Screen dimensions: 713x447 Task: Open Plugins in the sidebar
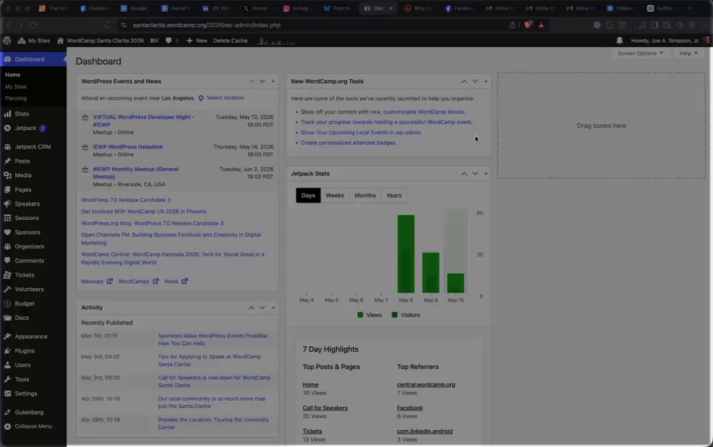click(x=25, y=351)
